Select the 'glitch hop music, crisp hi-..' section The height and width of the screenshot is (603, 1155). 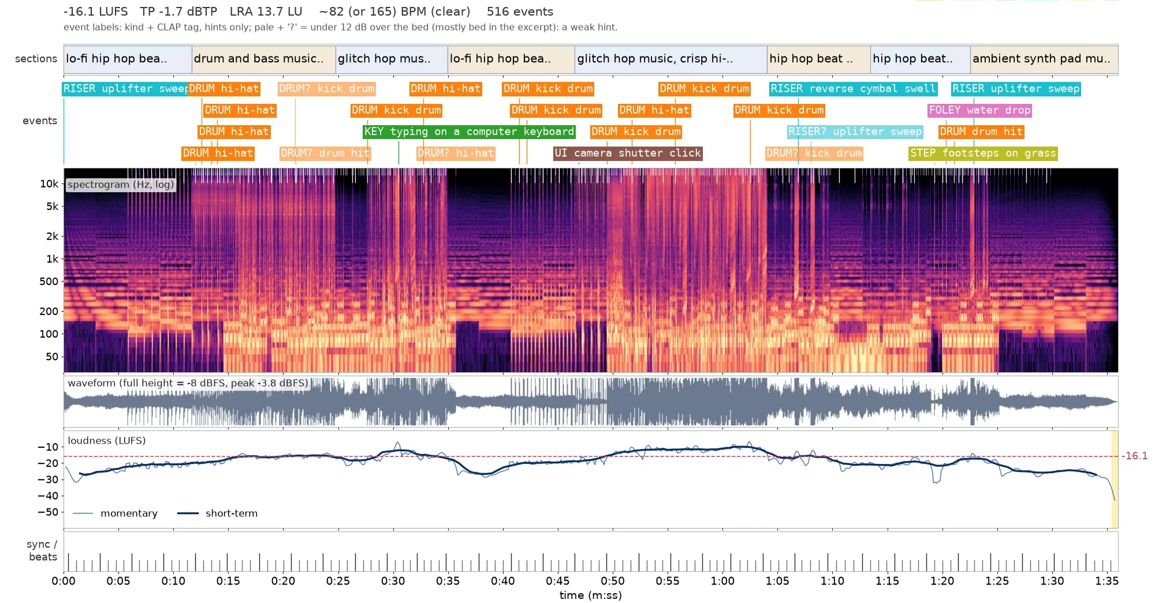click(670, 59)
